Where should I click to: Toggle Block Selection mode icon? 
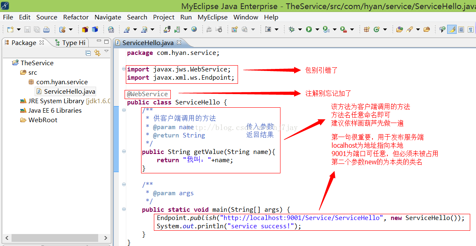[x=461, y=29]
